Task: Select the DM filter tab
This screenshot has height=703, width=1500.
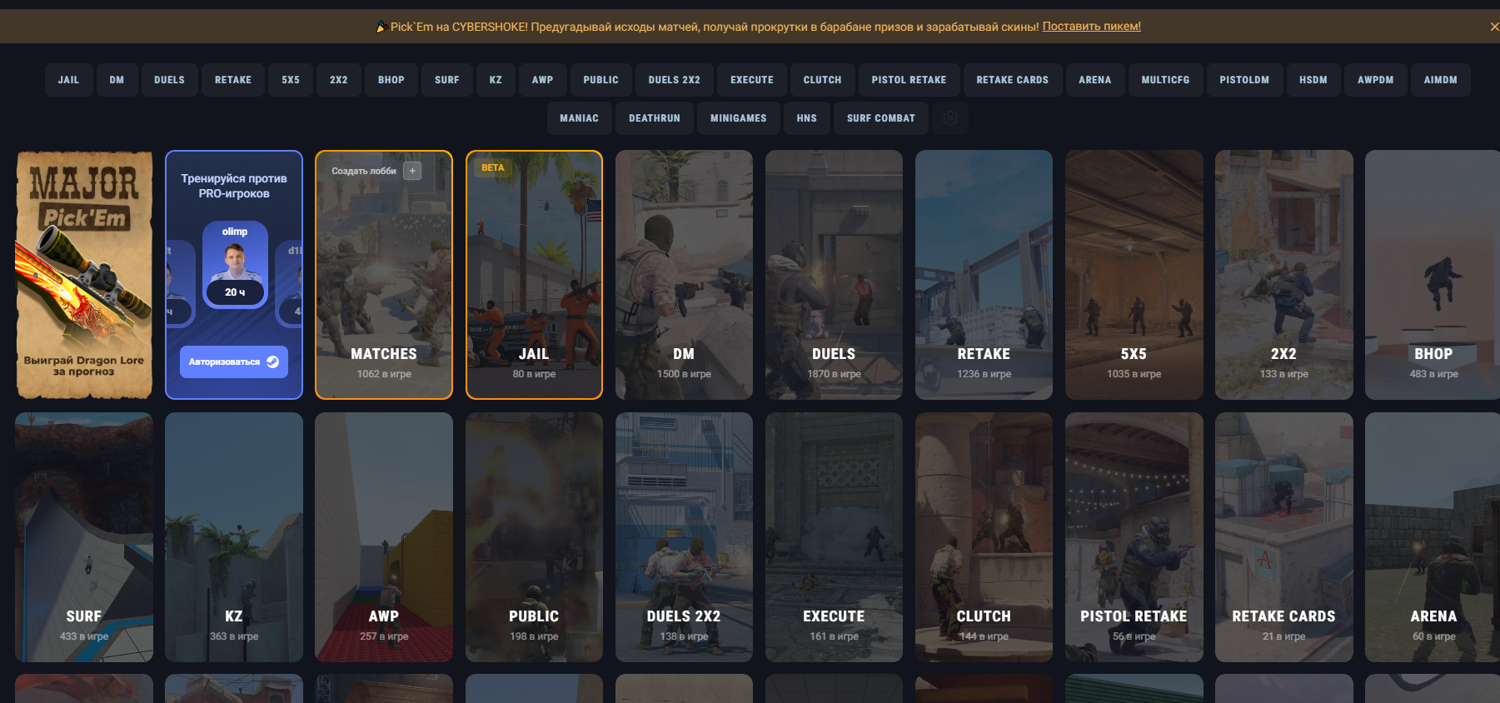Action: [117, 80]
